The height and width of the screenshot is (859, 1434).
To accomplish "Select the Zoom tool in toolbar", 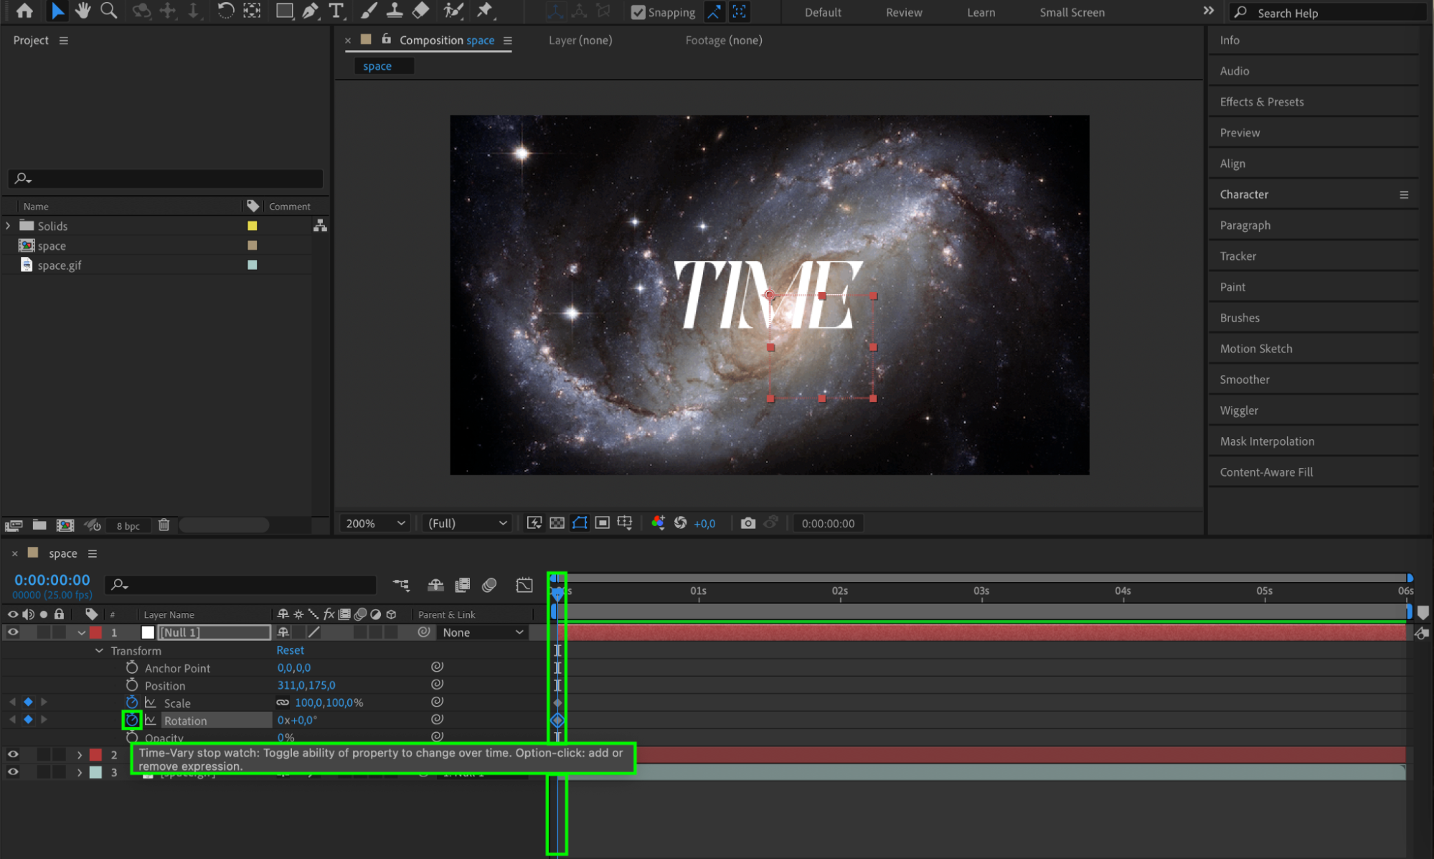I will (x=108, y=11).
